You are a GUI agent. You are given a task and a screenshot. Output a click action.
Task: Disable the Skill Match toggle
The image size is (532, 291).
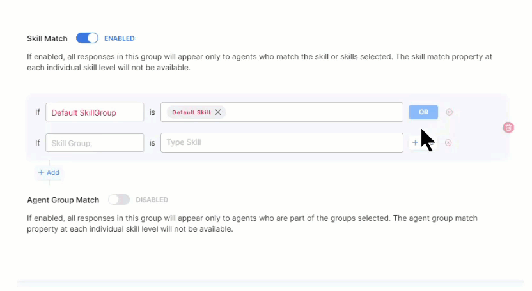tap(87, 38)
